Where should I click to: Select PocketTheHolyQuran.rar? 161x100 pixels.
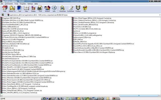[x=10, y=58]
